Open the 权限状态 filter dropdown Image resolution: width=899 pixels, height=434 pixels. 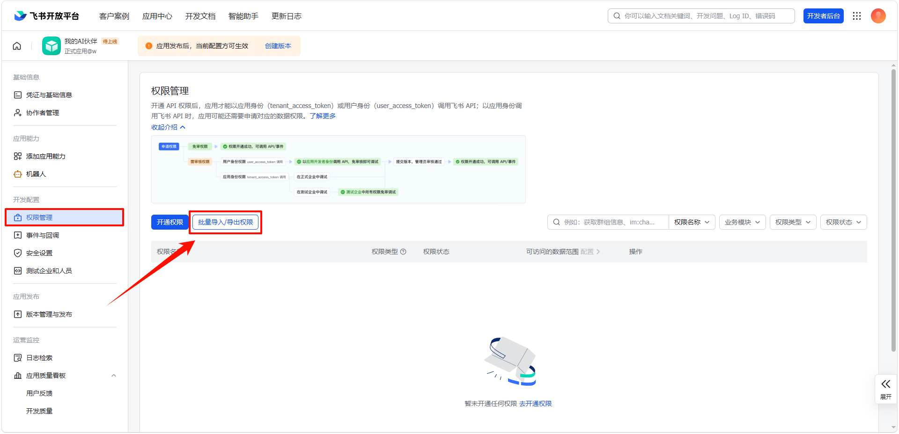click(x=843, y=222)
